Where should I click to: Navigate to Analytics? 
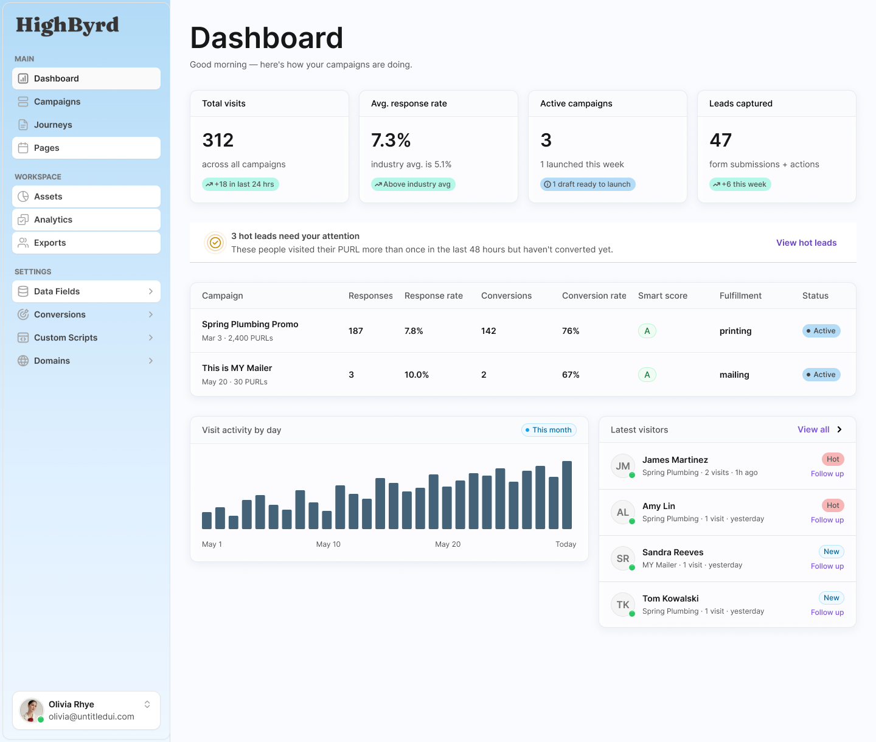pos(86,220)
